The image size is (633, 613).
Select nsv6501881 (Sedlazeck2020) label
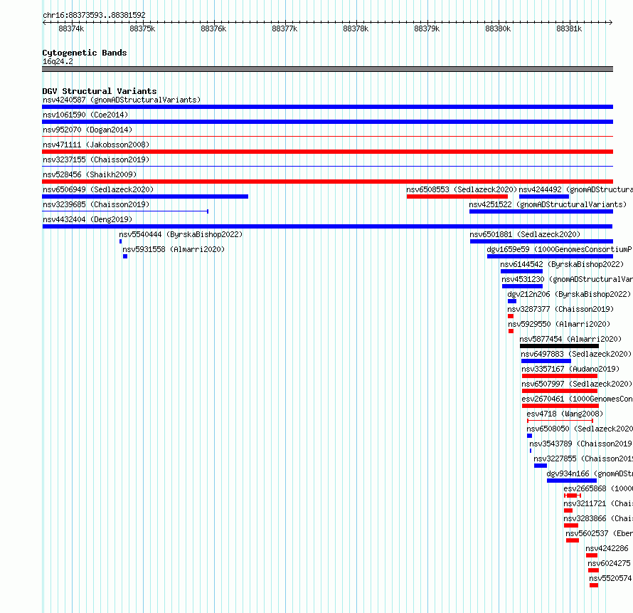(525, 234)
